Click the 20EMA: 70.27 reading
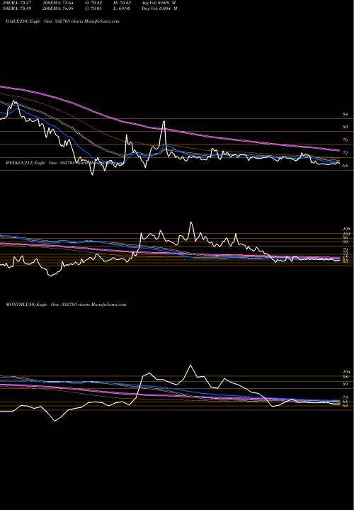The image size is (354, 510). [18, 2]
